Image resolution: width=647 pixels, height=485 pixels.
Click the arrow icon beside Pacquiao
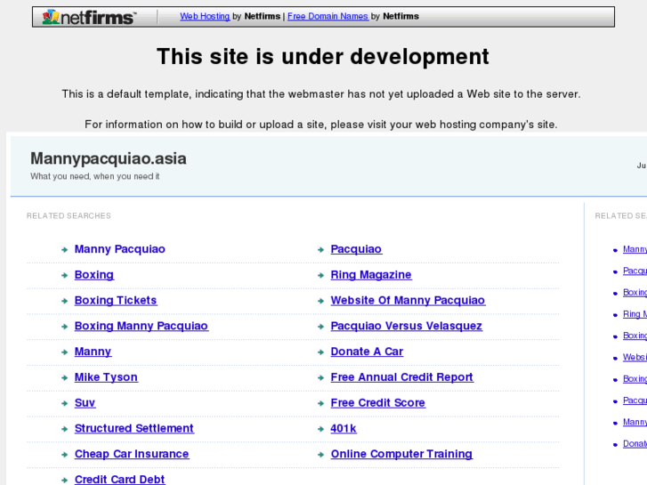pos(320,250)
